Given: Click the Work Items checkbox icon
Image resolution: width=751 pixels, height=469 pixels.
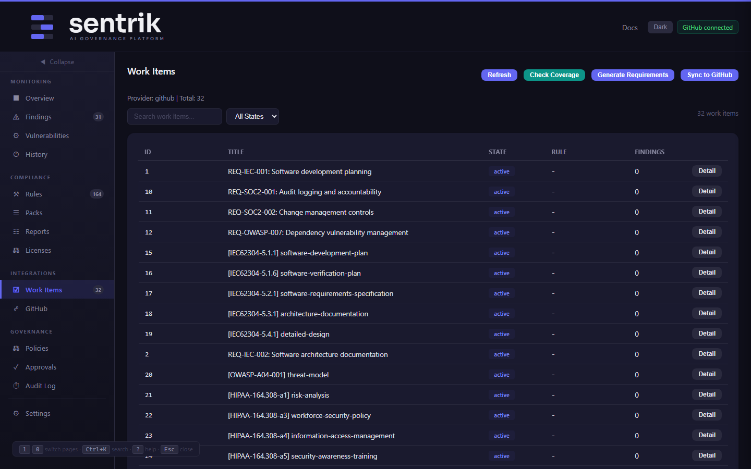Looking at the screenshot, I should click(x=16, y=290).
